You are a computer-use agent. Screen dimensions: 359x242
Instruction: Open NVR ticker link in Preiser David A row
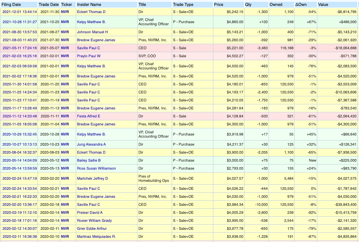tap(65, 213)
